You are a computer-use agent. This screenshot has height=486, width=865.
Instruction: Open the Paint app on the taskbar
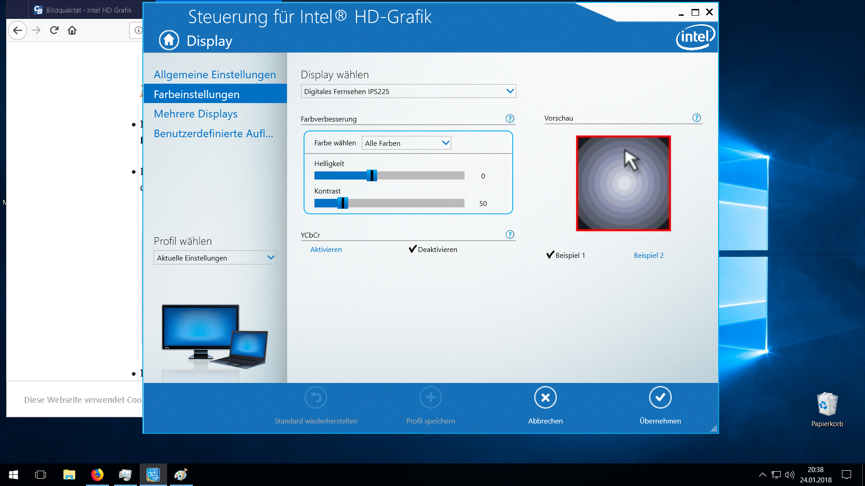181,475
